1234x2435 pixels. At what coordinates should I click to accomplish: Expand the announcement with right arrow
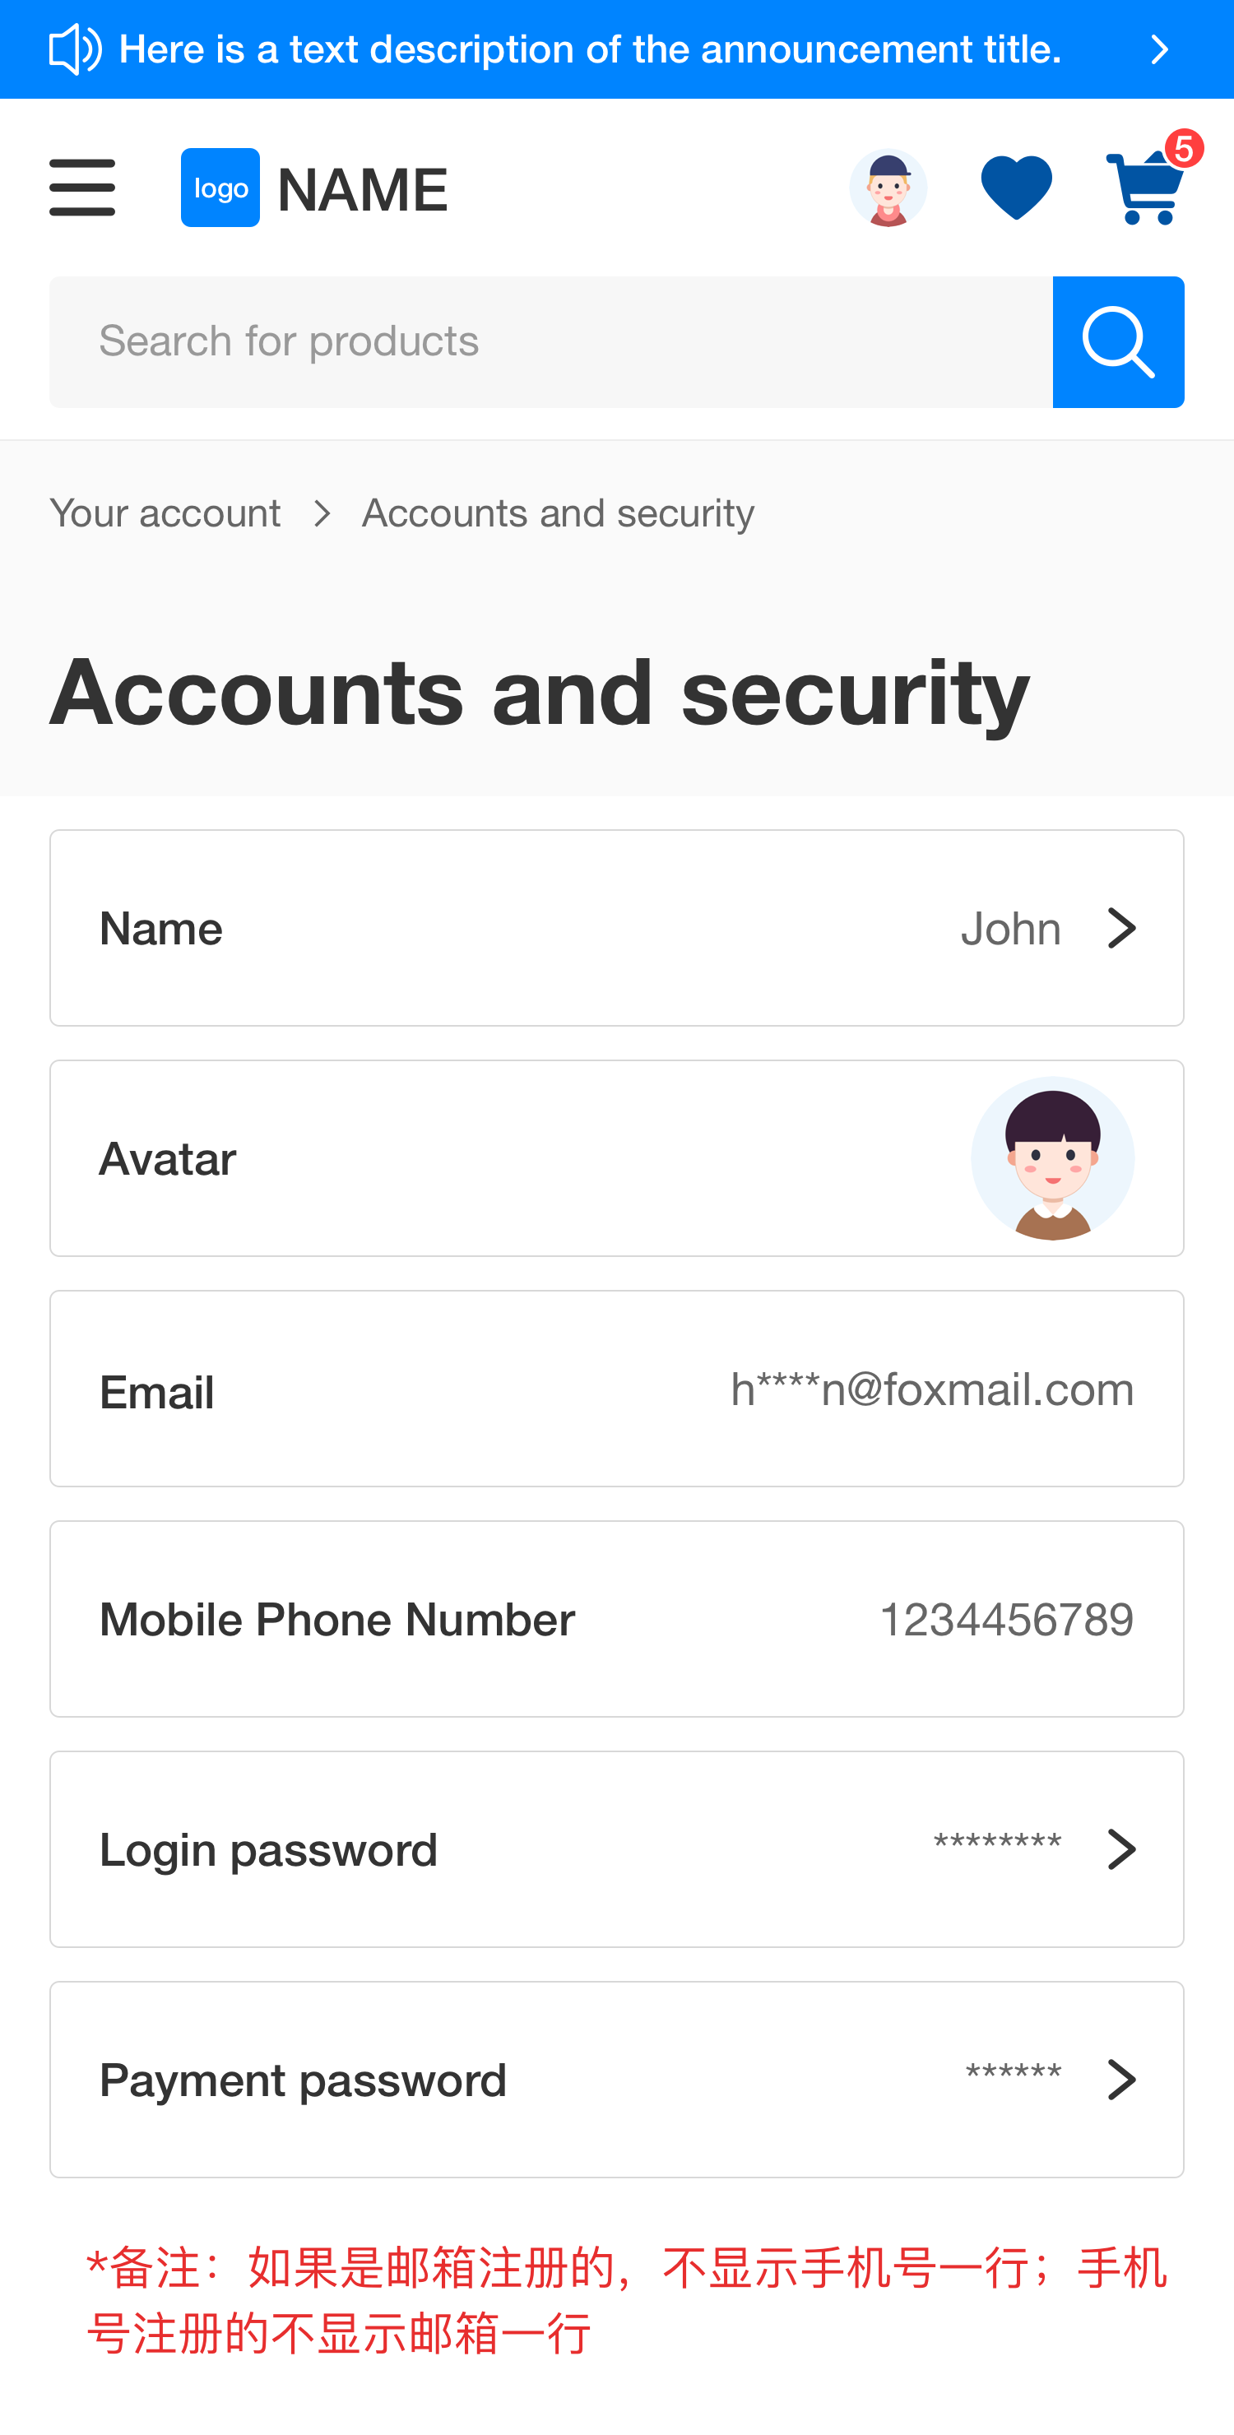point(1159,49)
